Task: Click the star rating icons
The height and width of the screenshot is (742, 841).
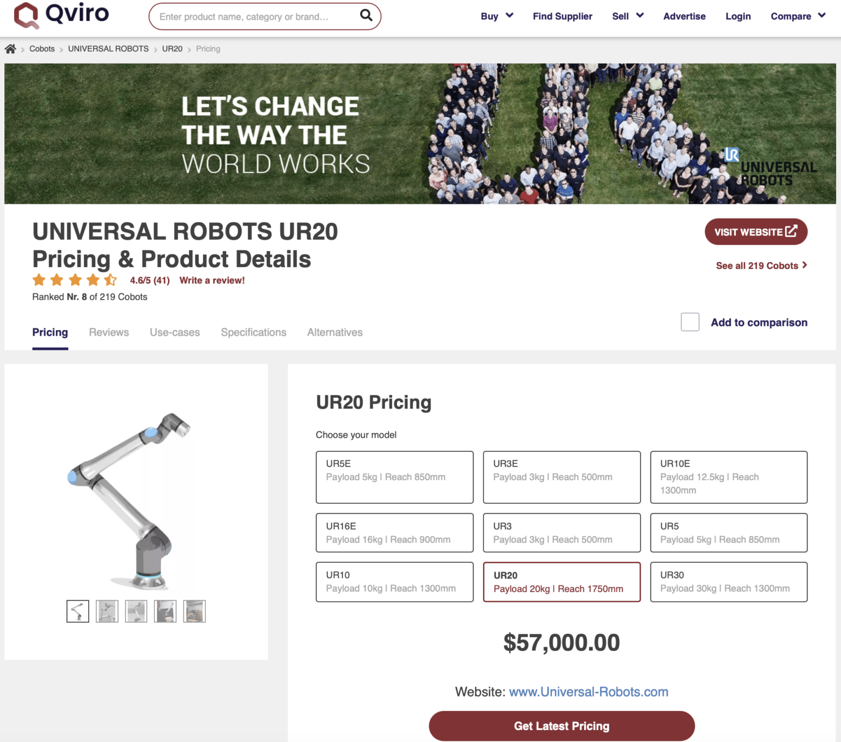Action: [75, 280]
